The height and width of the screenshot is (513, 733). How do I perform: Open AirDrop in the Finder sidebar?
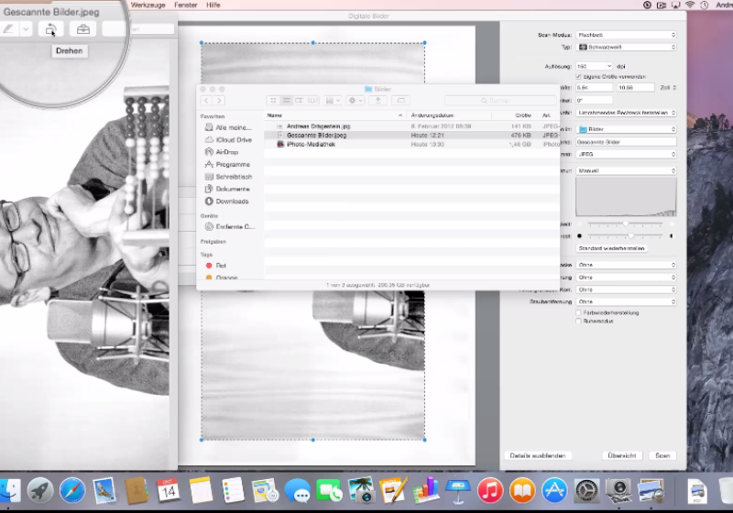pos(225,152)
